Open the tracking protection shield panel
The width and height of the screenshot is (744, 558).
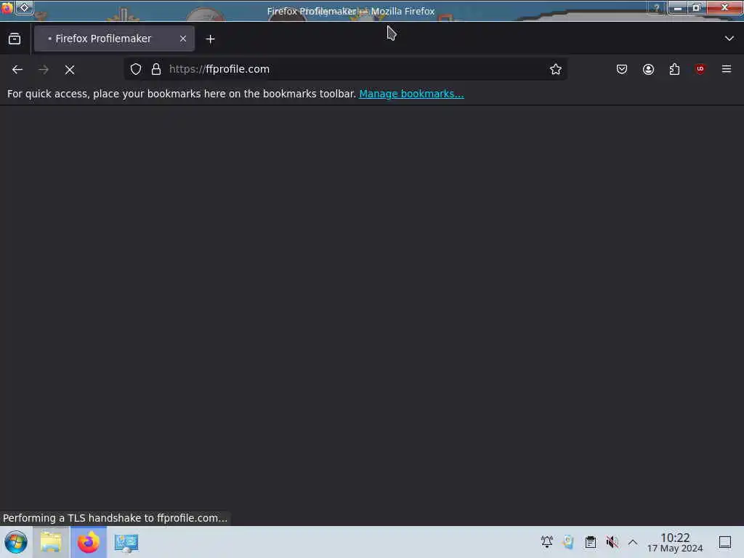click(136, 69)
